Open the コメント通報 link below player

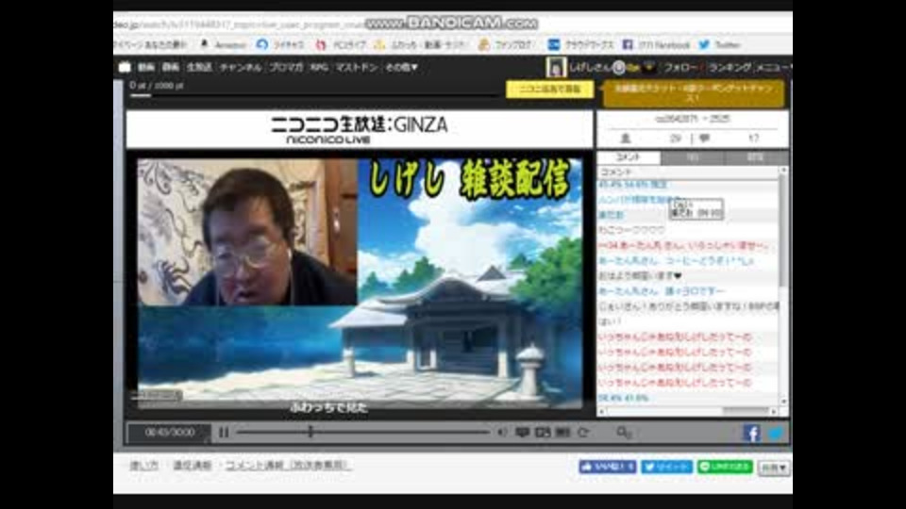point(287,465)
